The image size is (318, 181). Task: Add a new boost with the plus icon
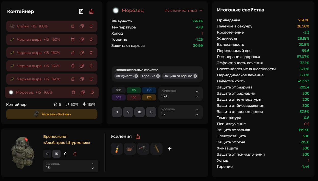click(x=170, y=149)
